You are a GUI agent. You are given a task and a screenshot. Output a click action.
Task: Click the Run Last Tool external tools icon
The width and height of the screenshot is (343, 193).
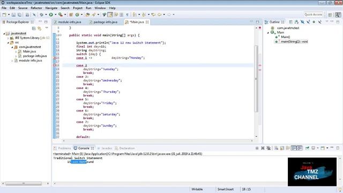click(x=61, y=14)
